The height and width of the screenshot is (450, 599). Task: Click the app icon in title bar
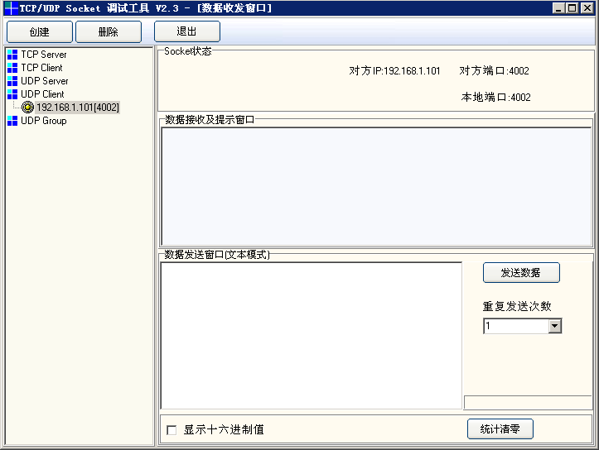click(11, 8)
